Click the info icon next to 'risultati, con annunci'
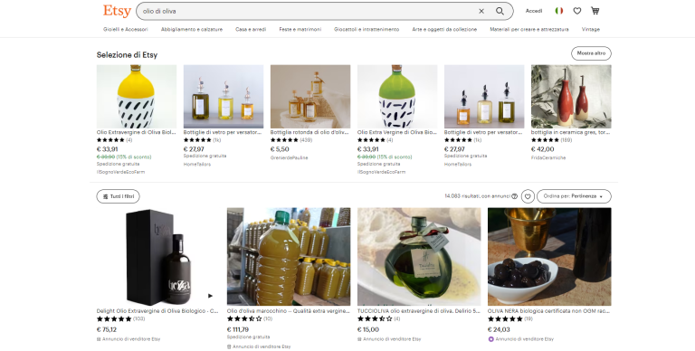695x351 pixels. (x=514, y=196)
